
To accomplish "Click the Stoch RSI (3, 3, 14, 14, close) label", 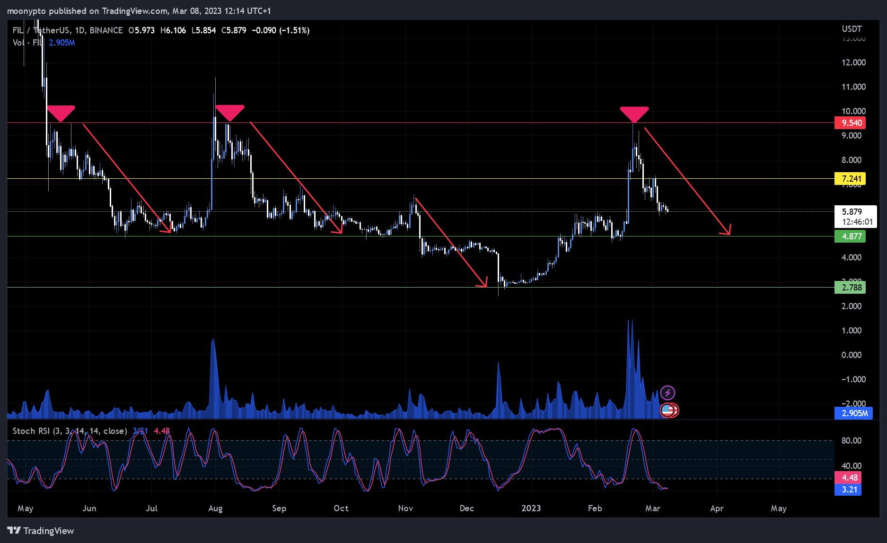I will (70, 431).
